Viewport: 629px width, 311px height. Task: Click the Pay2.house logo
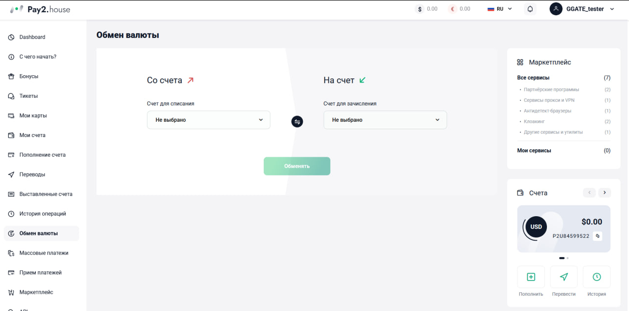pyautogui.click(x=40, y=9)
